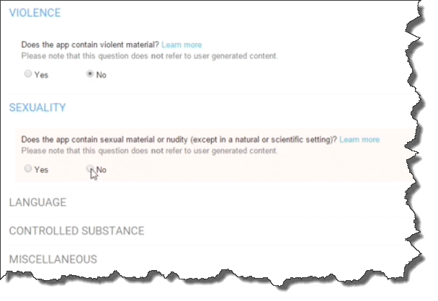This screenshot has height=301, width=438.
Task: Open Learn more link about sexual material
Action: [x=359, y=139]
